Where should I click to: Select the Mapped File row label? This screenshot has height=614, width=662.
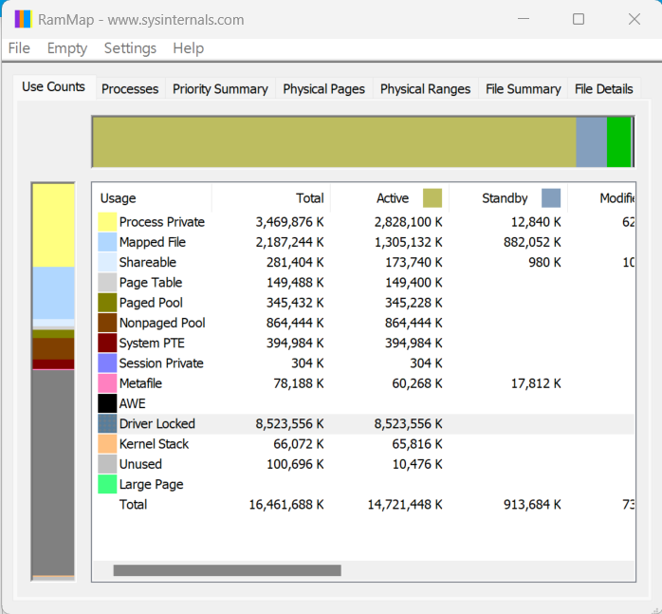[153, 242]
